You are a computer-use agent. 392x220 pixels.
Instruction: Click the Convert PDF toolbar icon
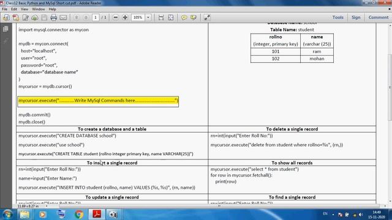coord(16,18)
